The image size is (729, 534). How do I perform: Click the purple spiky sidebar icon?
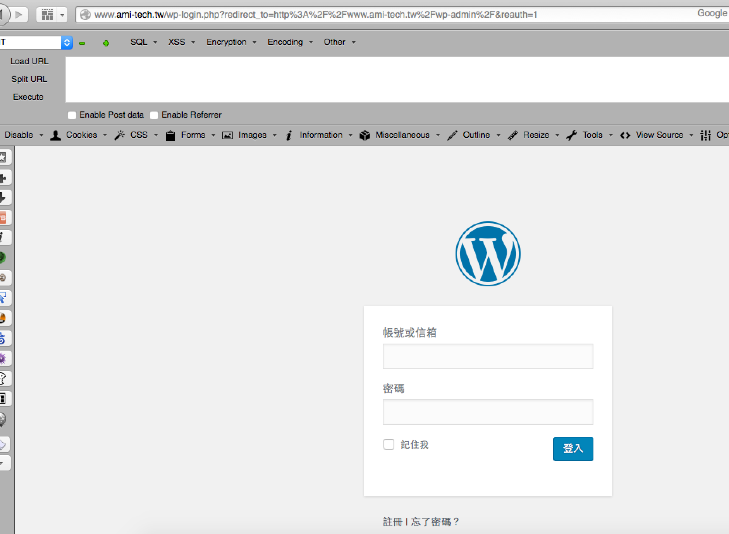[4, 359]
